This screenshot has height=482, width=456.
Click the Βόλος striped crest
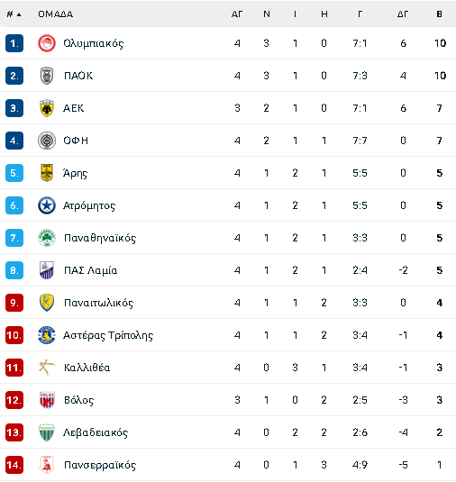click(x=47, y=400)
